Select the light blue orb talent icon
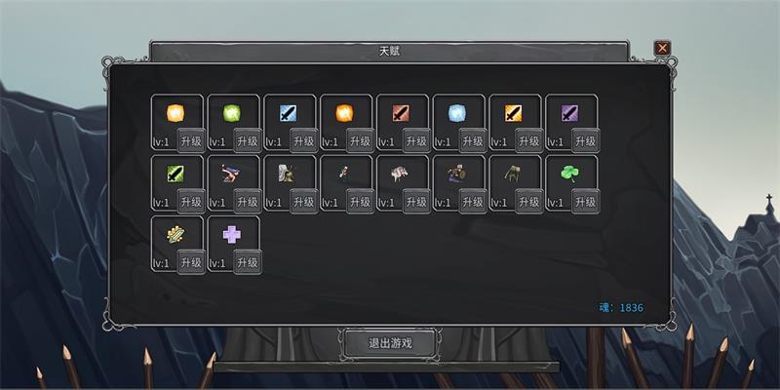 [456, 113]
